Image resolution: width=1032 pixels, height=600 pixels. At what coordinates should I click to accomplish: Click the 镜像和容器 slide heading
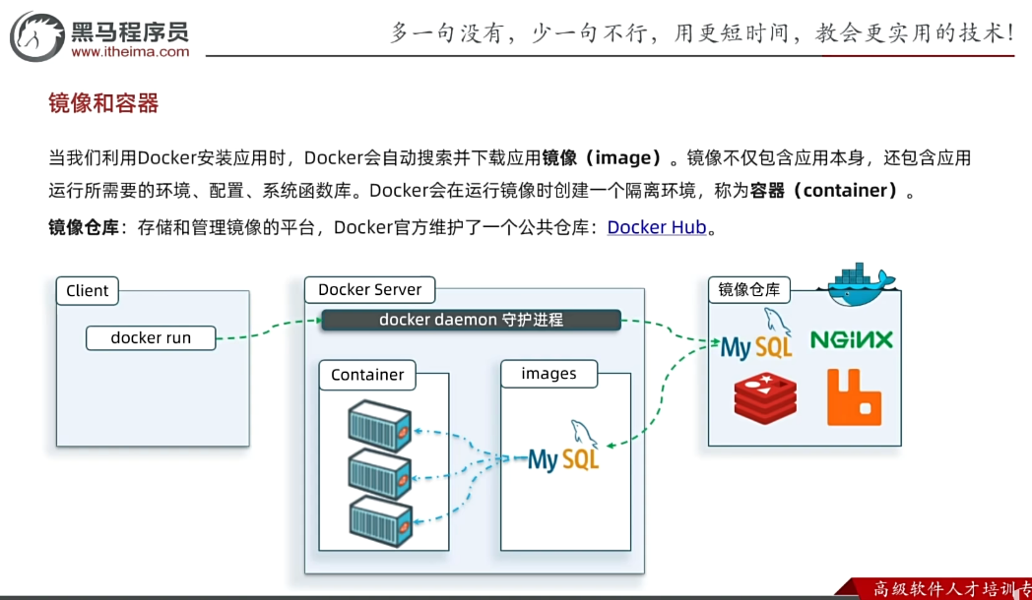pyautogui.click(x=103, y=103)
